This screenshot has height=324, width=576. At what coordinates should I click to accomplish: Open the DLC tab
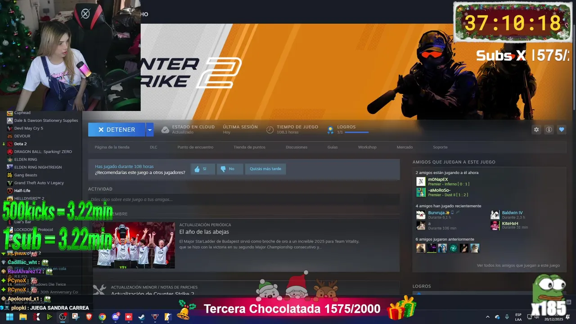pos(153,147)
